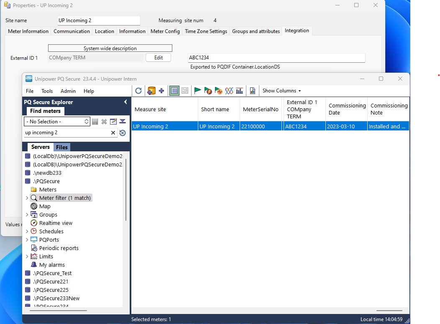
Task: Click the horizontal scrollbar under the server tree
Action: [x=59, y=311]
